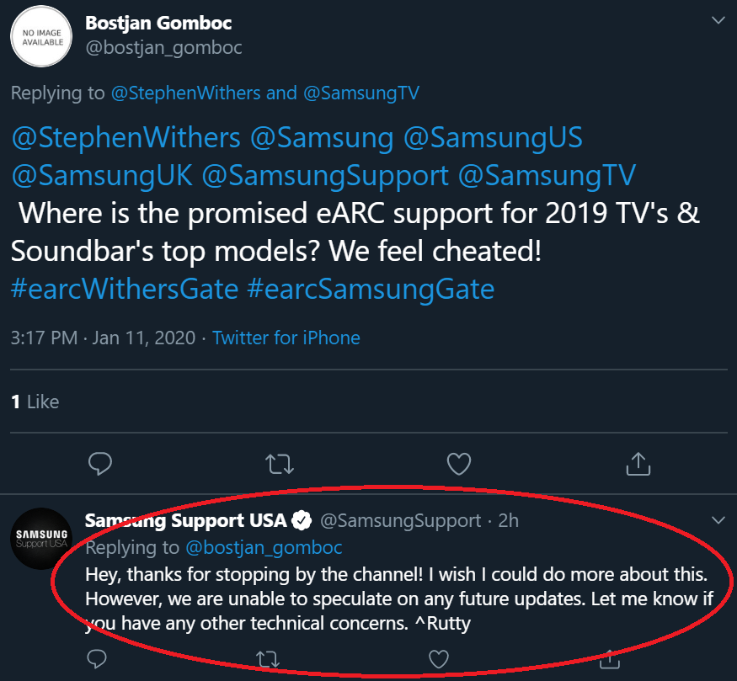Reply to Samsung Support USA's response
737x681 pixels.
(97, 657)
